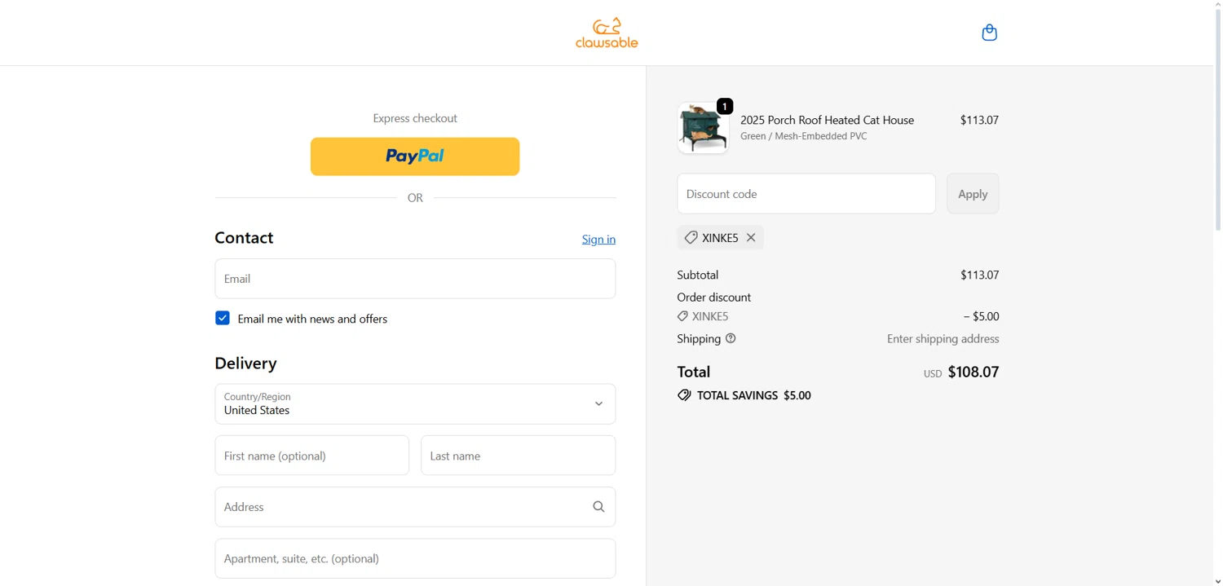This screenshot has height=586, width=1223.
Task: Click the page vertical scrollbar
Action: tap(1217, 122)
